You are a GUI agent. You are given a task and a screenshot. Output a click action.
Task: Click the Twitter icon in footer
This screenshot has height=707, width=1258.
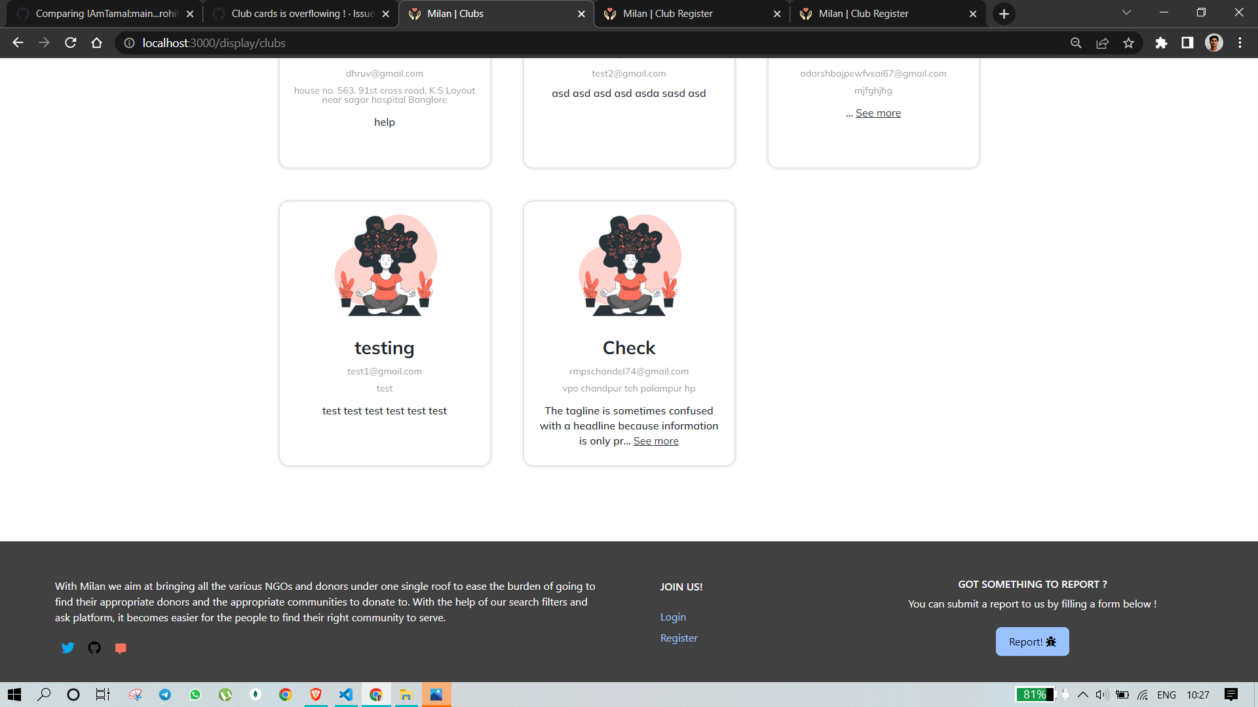[67, 648]
